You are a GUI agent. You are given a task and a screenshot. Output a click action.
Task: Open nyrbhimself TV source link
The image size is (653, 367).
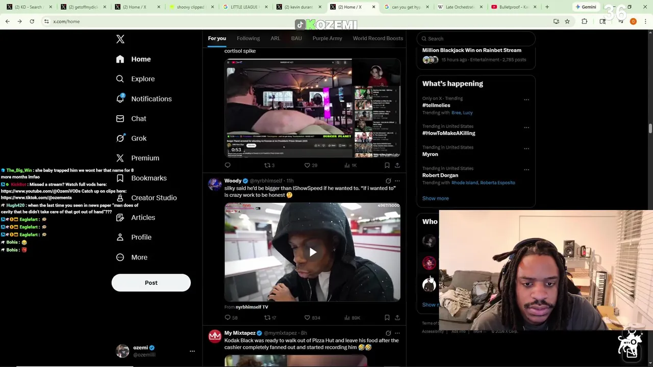pos(252,307)
